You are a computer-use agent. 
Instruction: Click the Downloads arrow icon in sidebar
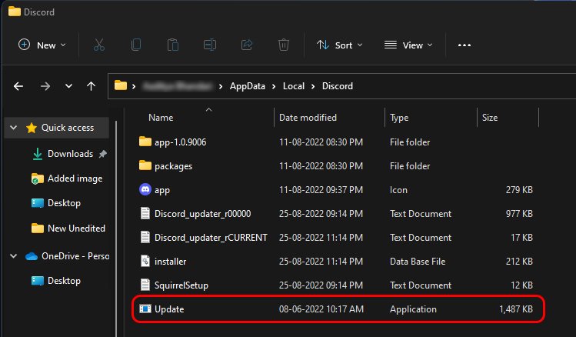point(37,154)
